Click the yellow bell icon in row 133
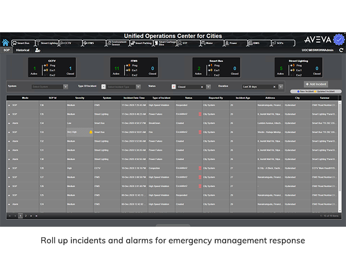 91,132
